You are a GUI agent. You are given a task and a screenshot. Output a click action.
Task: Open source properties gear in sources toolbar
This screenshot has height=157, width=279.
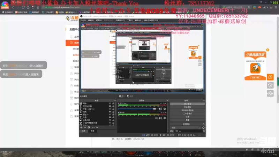click(89, 127)
